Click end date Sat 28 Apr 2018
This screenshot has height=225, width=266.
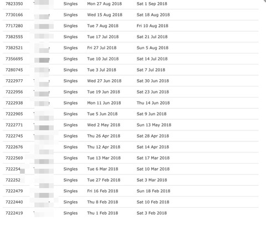[153, 136]
